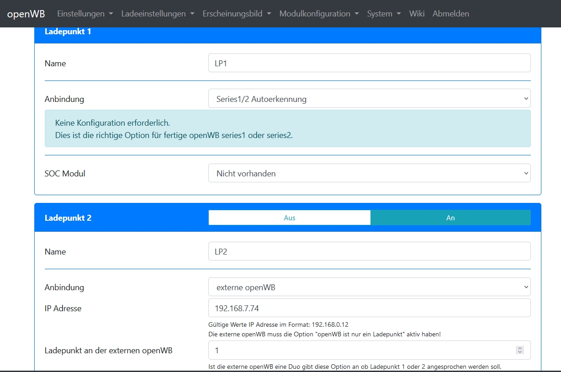561x372 pixels.
Task: Open the System dropdown in navbar
Action: (384, 14)
